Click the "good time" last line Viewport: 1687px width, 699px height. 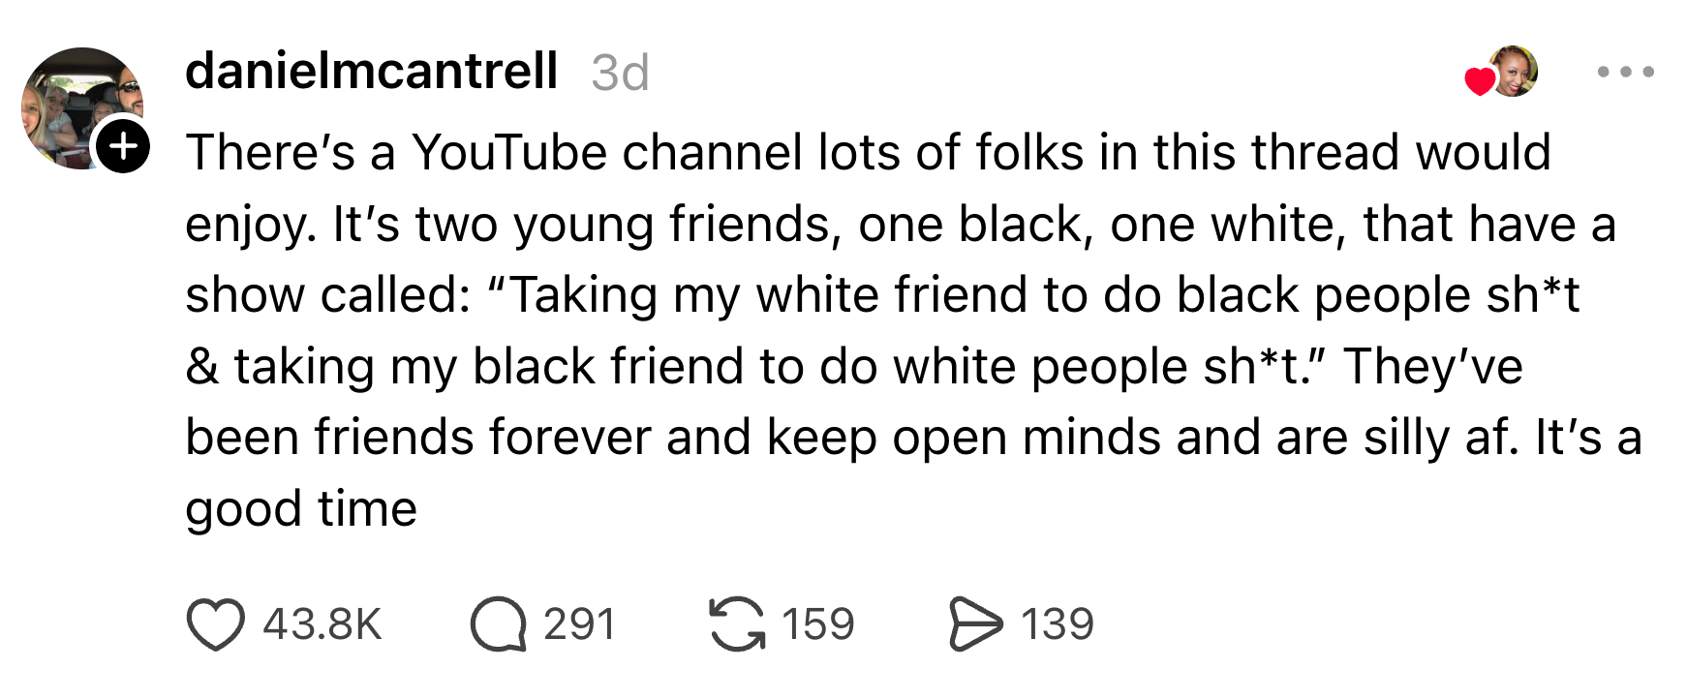[x=301, y=509]
